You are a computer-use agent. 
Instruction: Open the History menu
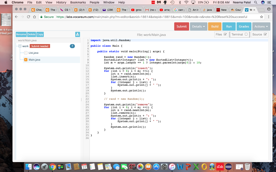tap(61, 2)
